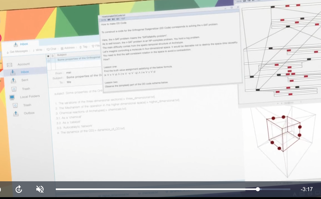Click Write to compose a new message

[x=38, y=50]
